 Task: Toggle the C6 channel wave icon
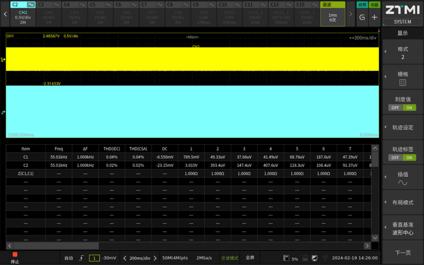pyautogui.click(x=134, y=5)
